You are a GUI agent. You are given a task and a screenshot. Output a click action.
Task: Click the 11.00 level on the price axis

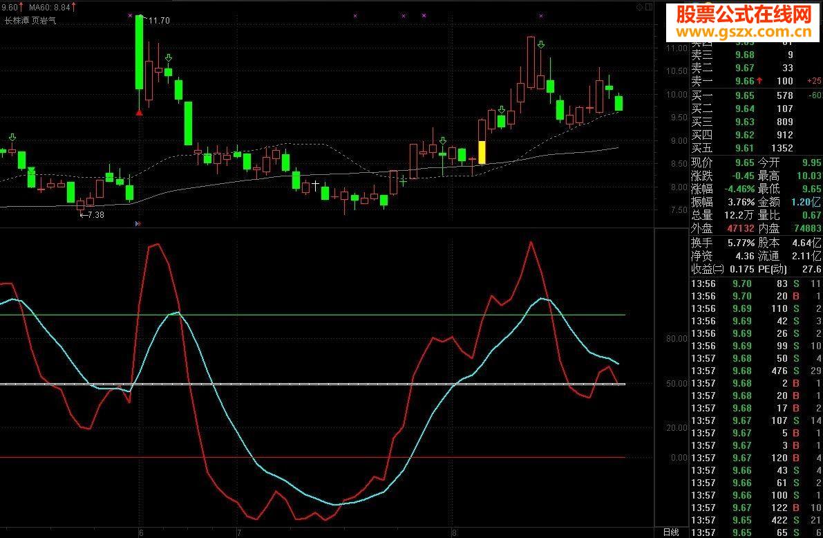(x=677, y=48)
